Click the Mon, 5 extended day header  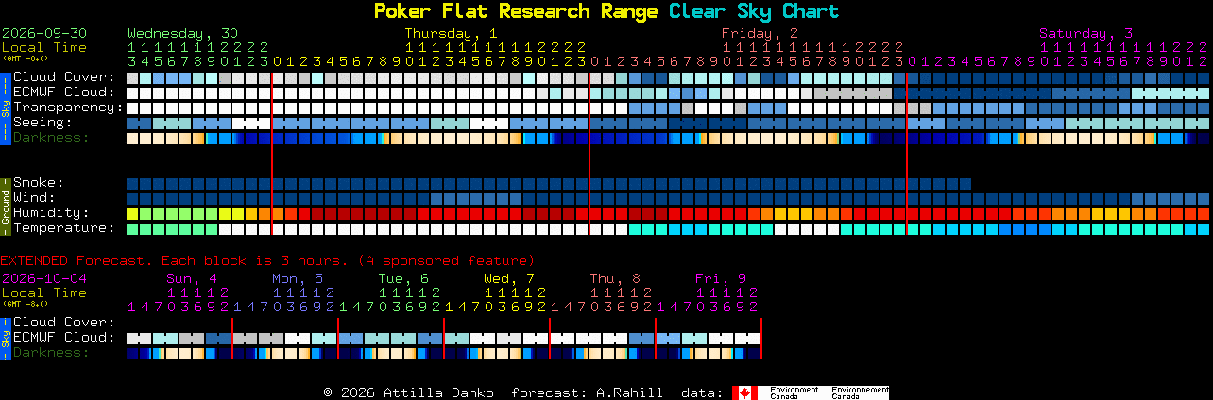pyautogui.click(x=298, y=278)
